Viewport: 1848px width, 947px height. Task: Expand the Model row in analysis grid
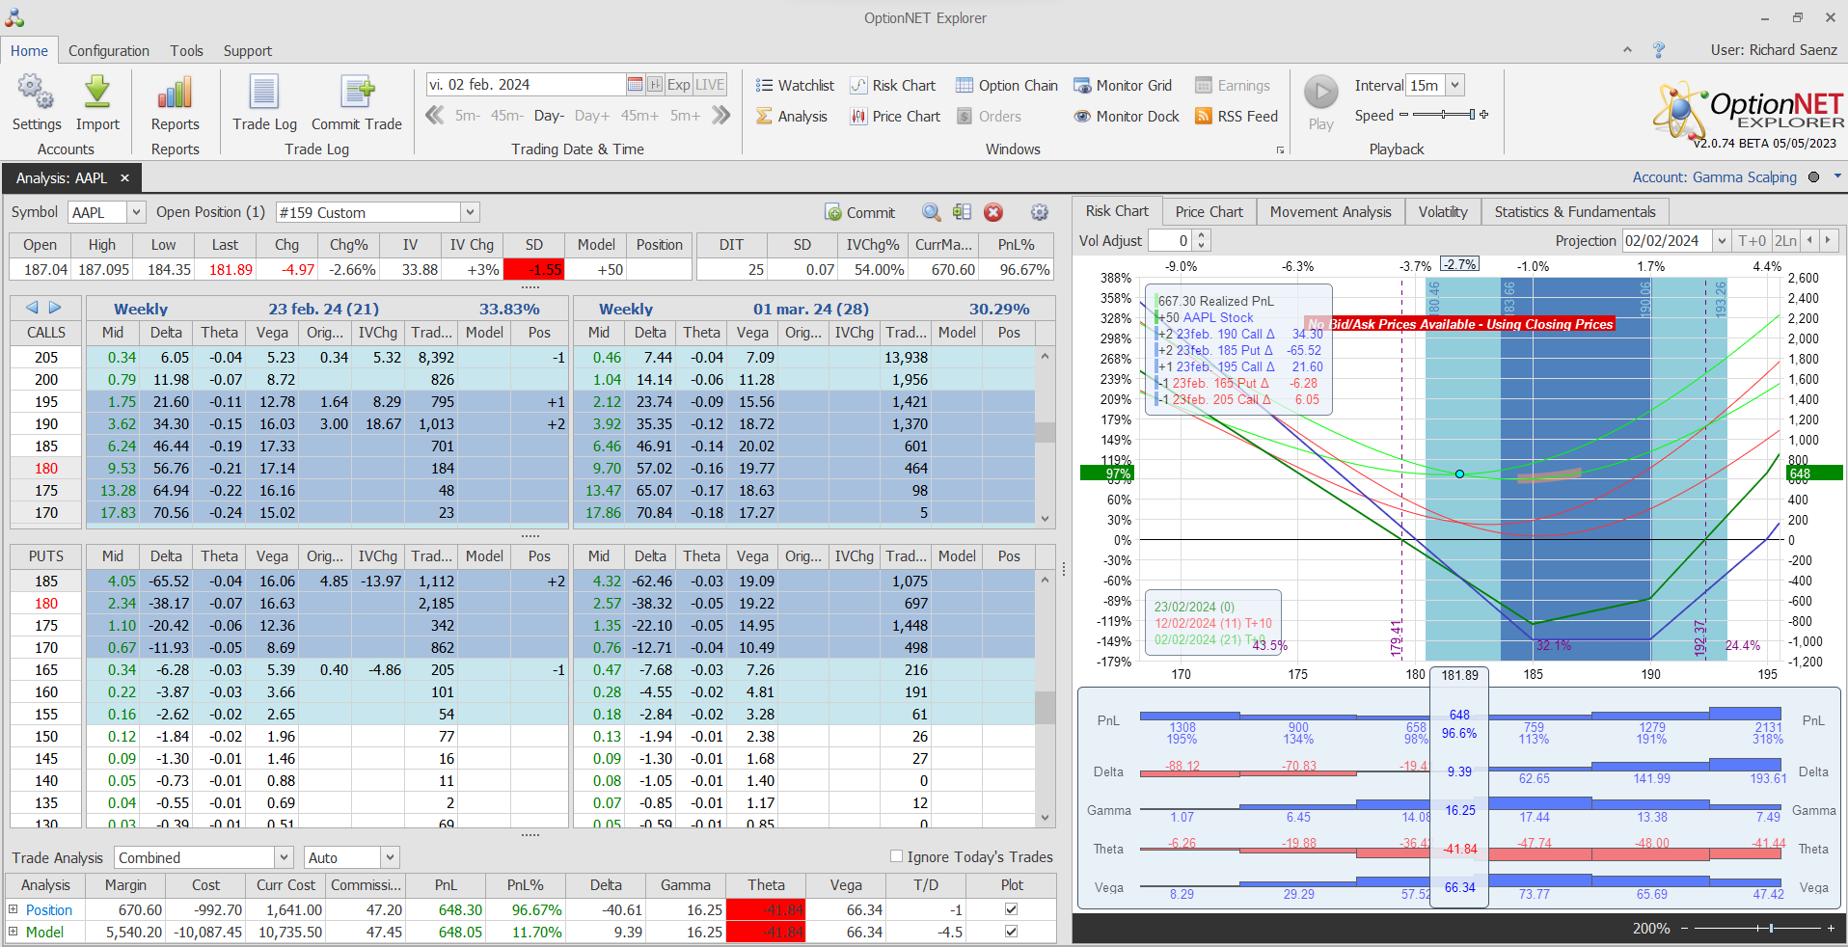tap(14, 932)
